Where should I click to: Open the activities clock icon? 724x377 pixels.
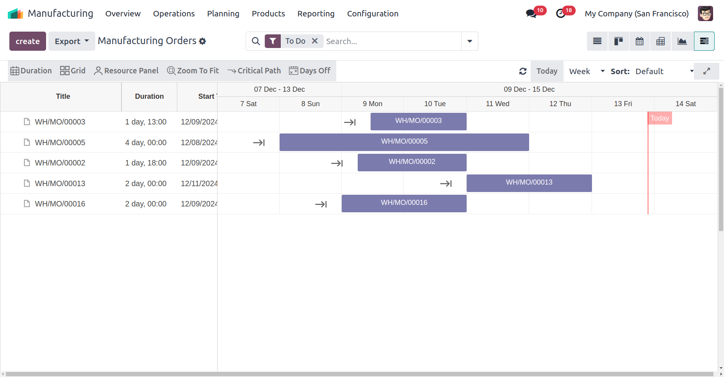pyautogui.click(x=560, y=14)
